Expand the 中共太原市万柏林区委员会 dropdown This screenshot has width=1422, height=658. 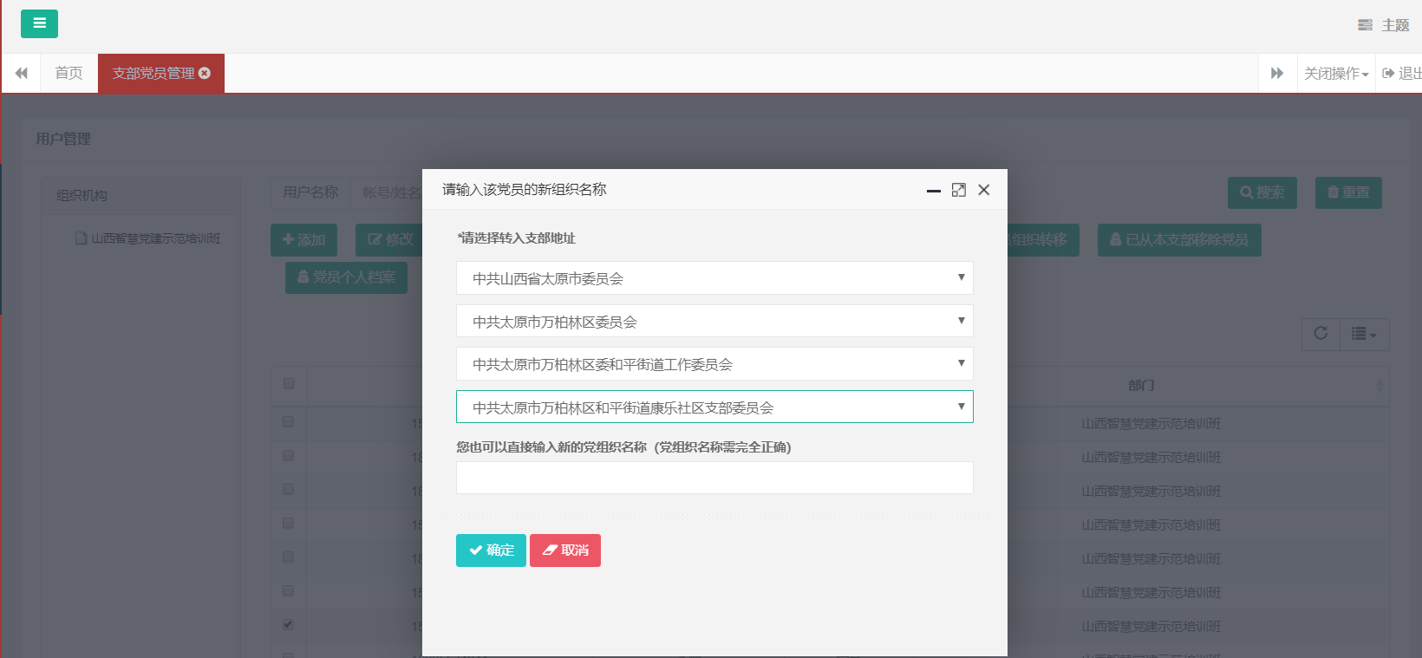714,322
